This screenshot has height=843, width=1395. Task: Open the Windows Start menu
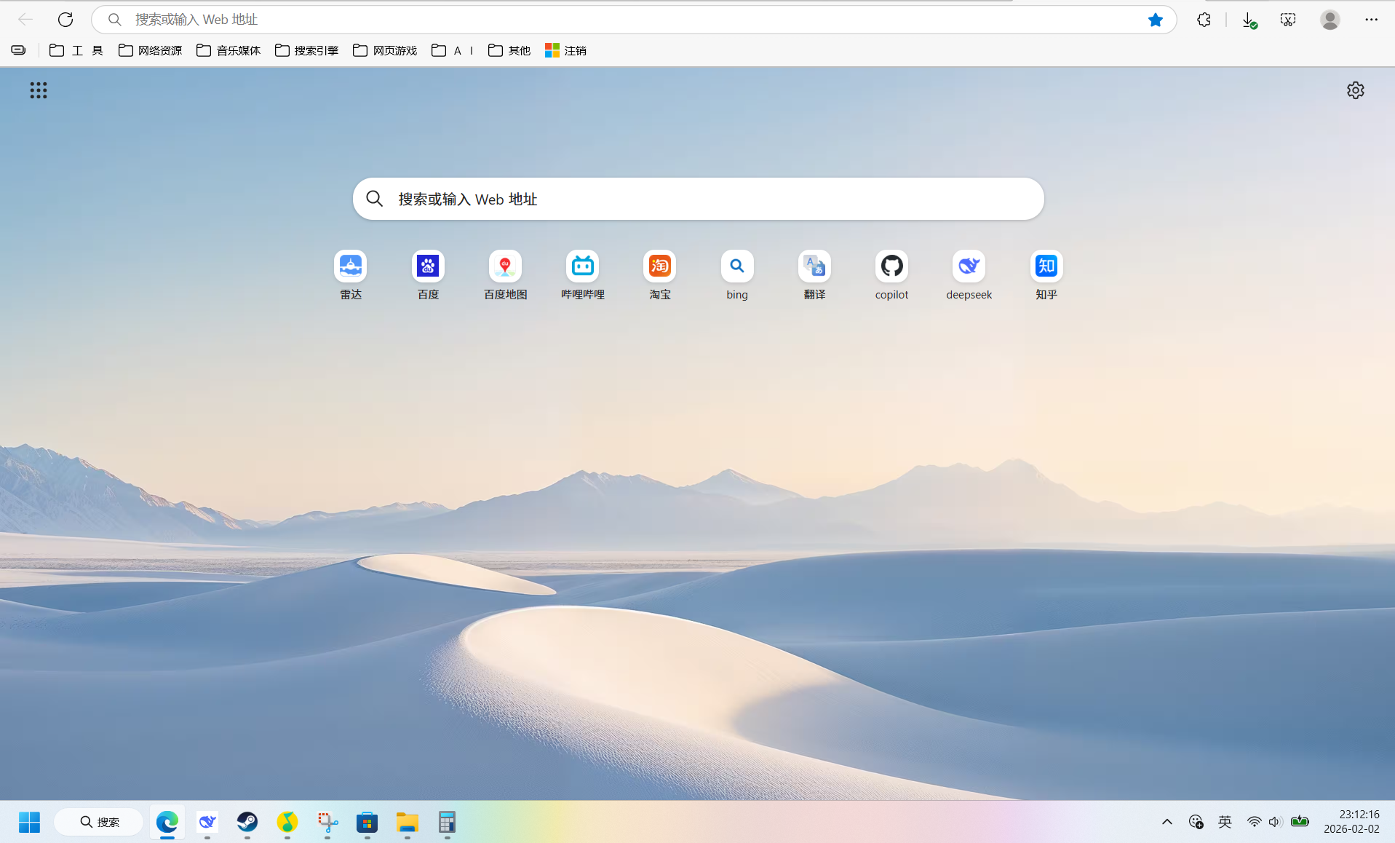tap(29, 822)
